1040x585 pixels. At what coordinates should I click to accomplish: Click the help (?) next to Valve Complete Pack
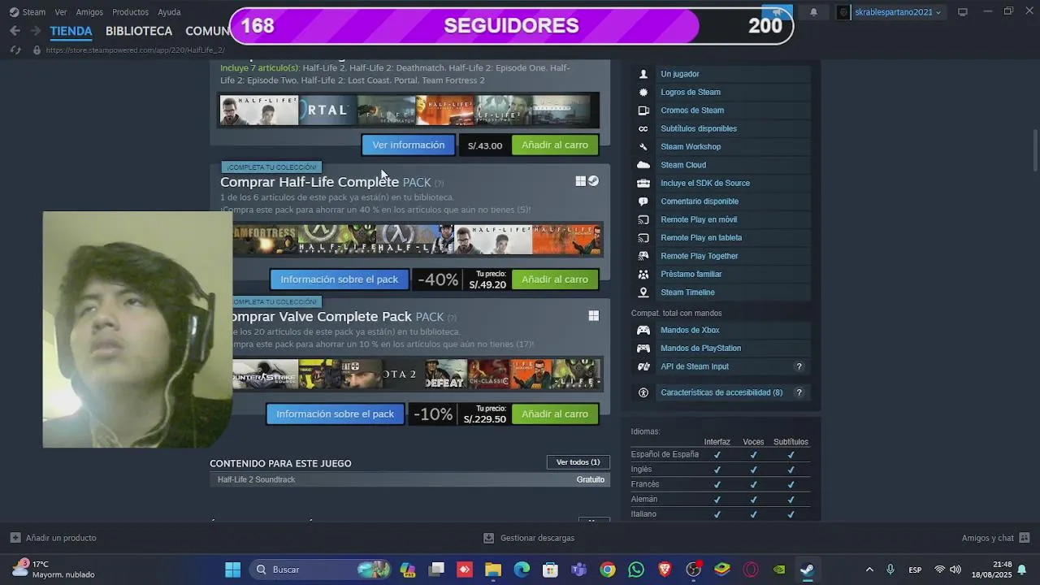click(452, 318)
